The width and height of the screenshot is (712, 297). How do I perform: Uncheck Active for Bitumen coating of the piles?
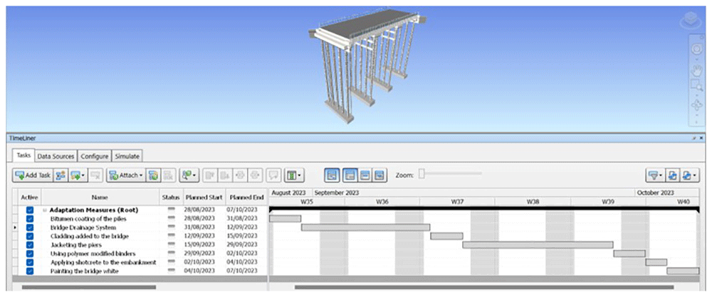pyautogui.click(x=30, y=219)
